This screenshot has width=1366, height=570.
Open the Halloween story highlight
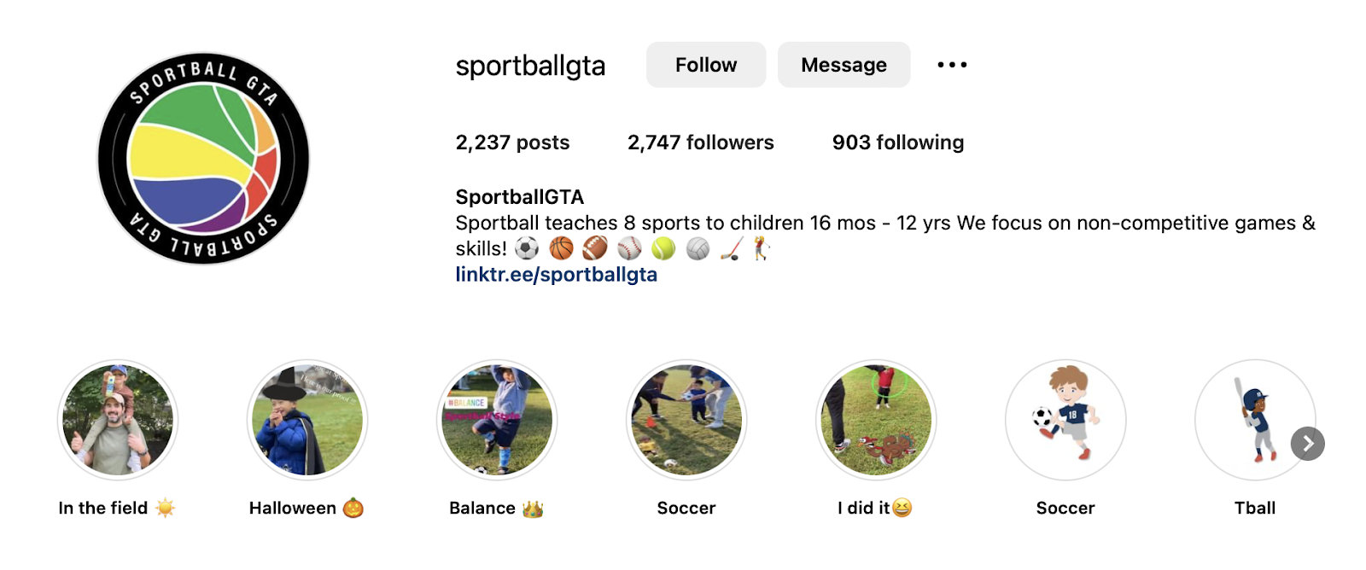307,419
